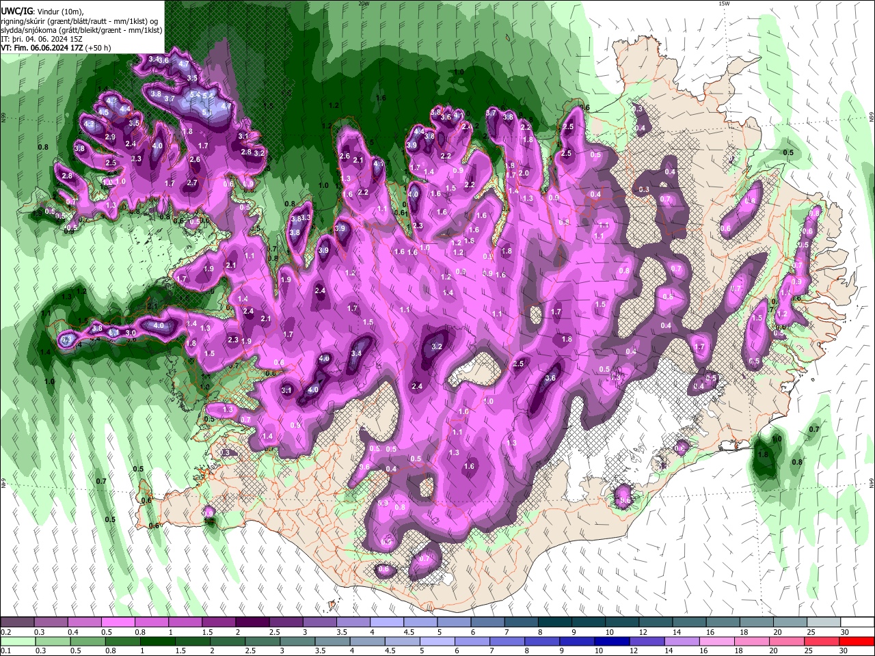
Task: Select the 'IT: þri. 04. 06. 2024 15Z' line
Action: 42,39
